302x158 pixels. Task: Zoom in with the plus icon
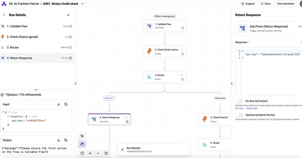[x=90, y=153]
